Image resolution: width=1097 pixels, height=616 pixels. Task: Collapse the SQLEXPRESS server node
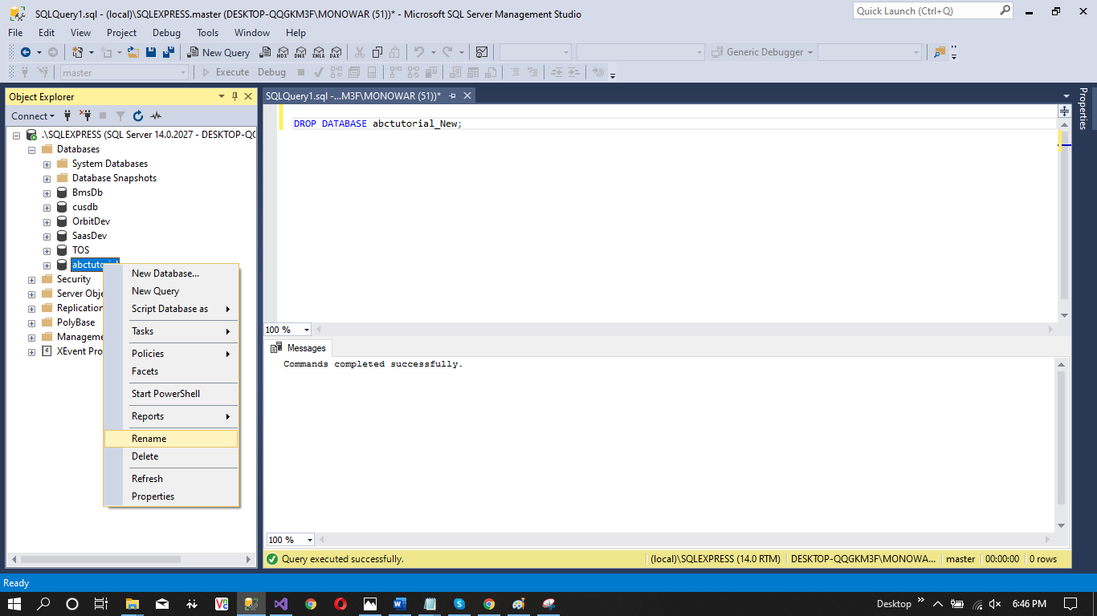point(16,135)
